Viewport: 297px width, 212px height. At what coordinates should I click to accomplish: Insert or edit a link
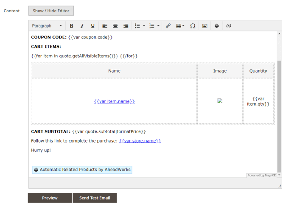[168, 26]
